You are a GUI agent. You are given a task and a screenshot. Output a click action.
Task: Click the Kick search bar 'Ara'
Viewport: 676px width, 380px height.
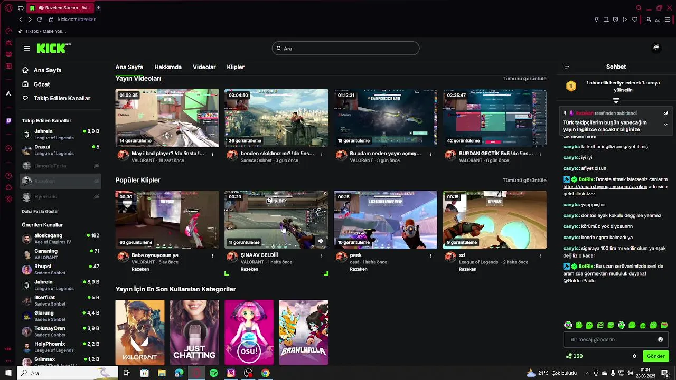click(x=346, y=48)
